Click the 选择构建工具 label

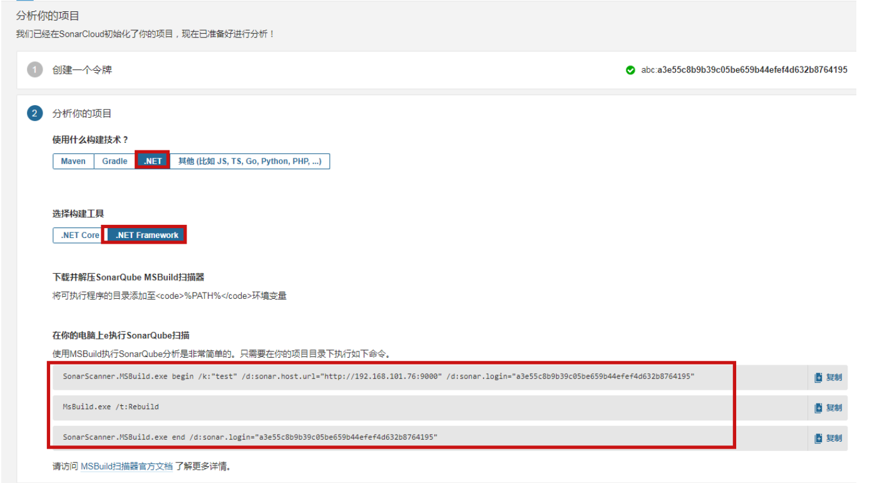[78, 214]
